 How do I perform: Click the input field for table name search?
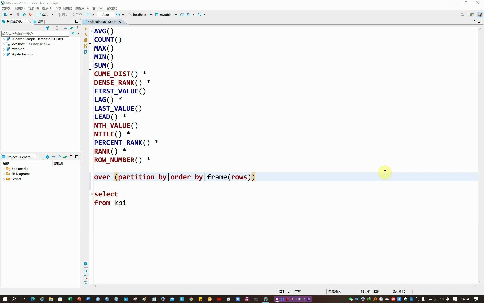35,34
